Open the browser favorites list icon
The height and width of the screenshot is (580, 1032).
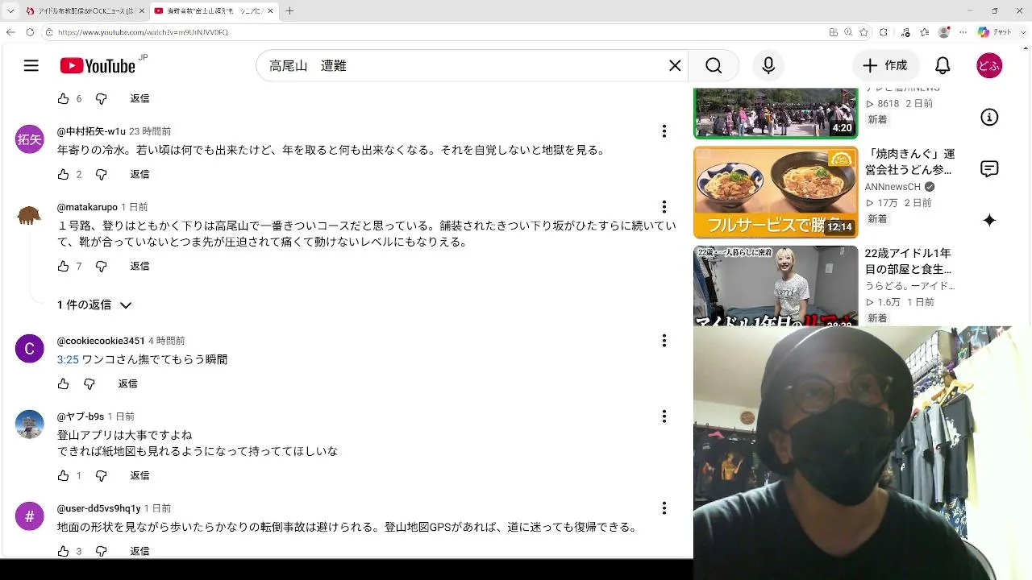(924, 32)
